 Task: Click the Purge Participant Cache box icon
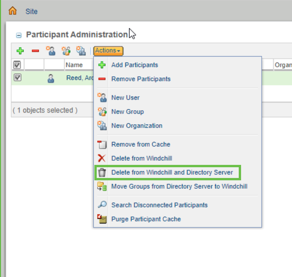(x=102, y=219)
